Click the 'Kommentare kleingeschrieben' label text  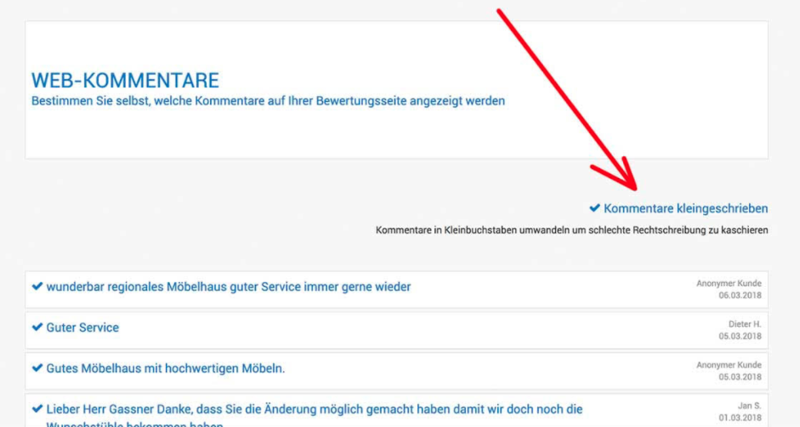pyautogui.click(x=685, y=208)
